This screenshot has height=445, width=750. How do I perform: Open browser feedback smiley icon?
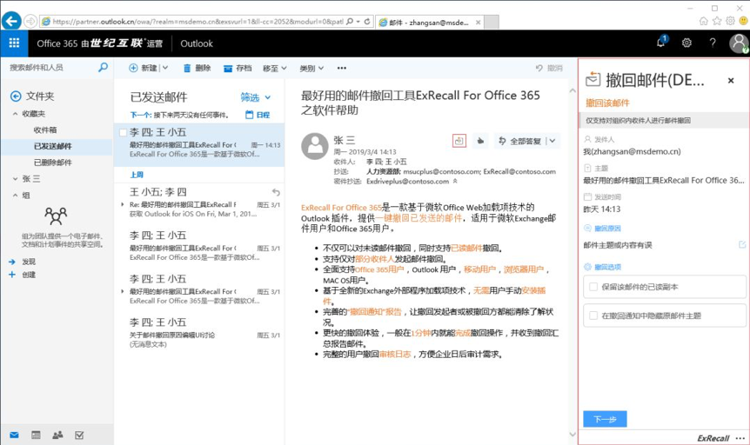pos(743,21)
